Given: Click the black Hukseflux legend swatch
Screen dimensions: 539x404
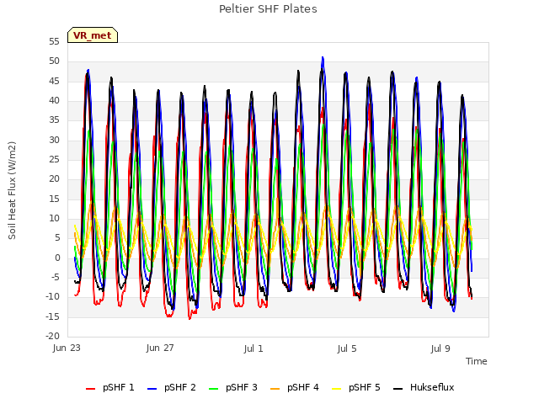Looking at the screenshot, I should pyautogui.click(x=398, y=389).
